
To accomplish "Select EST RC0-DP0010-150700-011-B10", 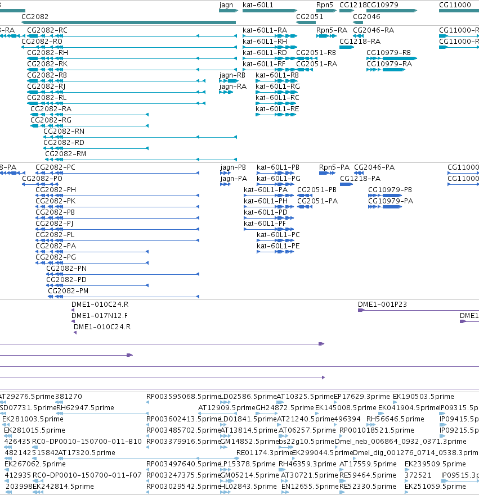I will pos(87,442).
